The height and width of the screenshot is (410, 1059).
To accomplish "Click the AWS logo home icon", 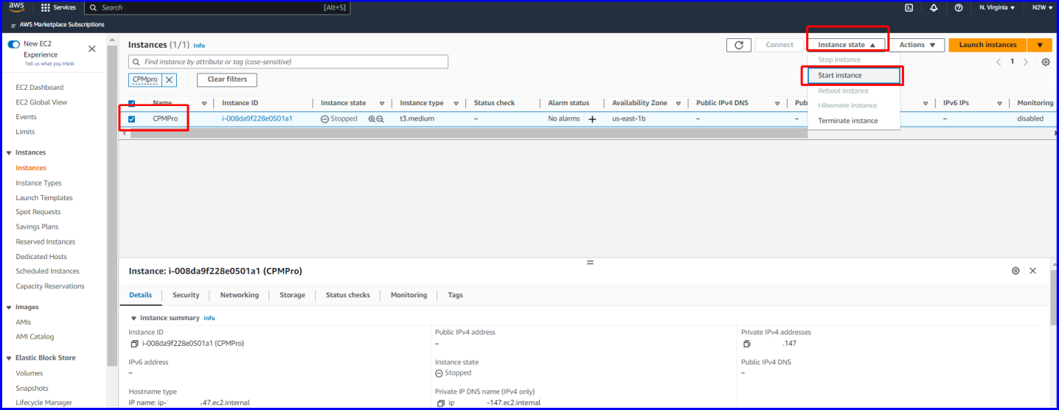I will pyautogui.click(x=16, y=7).
